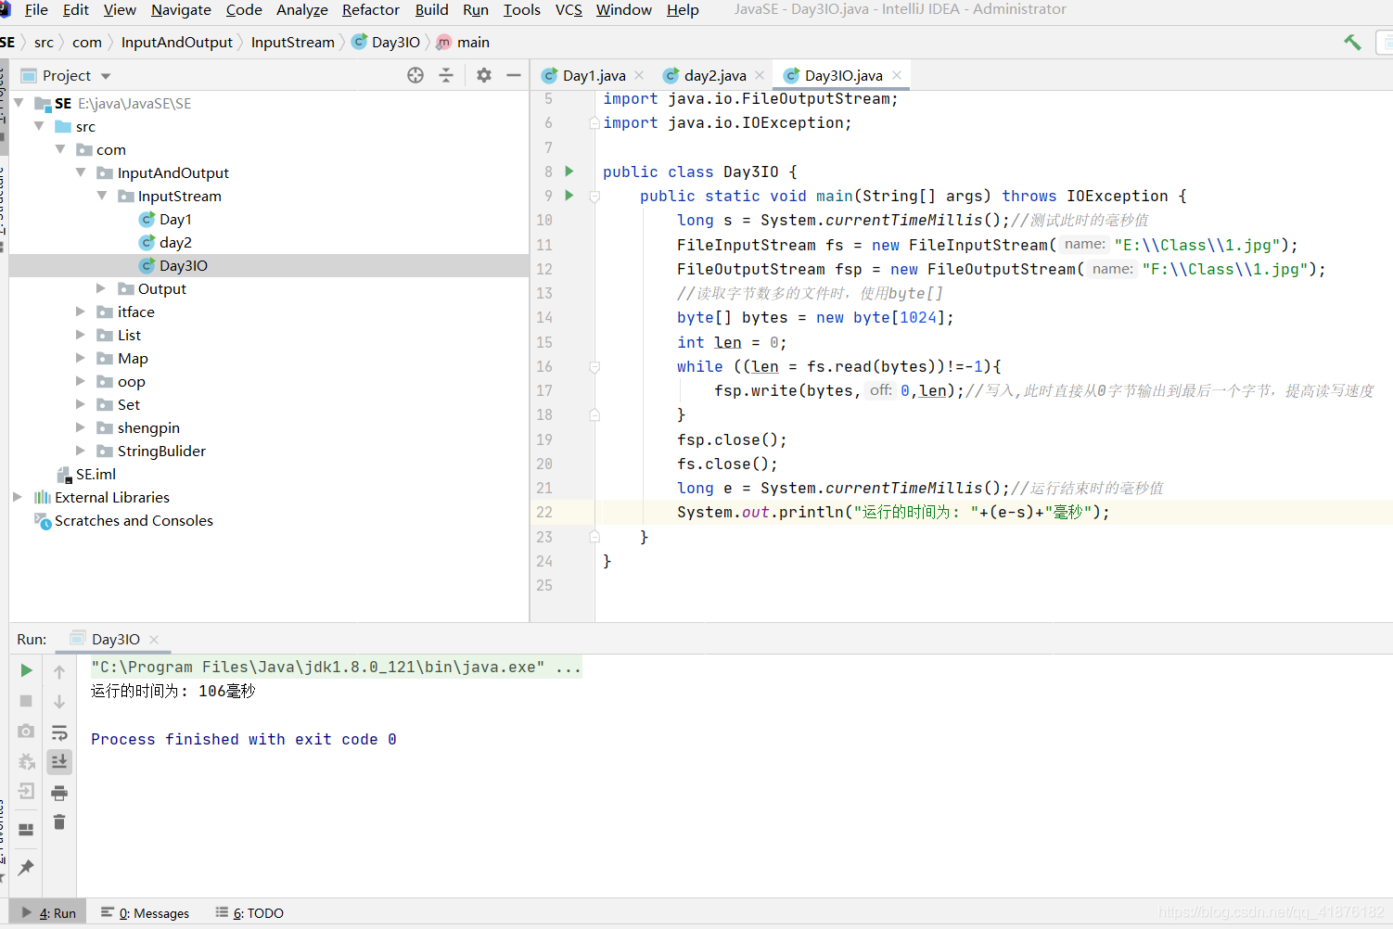Click InputAndOutput in breadcrumb bar

(x=177, y=42)
